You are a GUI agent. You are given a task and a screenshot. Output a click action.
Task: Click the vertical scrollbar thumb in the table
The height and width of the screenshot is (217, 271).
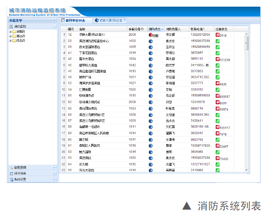click(247, 43)
